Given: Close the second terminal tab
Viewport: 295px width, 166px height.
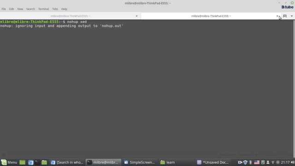Looking at the screenshot, I should (277, 16).
